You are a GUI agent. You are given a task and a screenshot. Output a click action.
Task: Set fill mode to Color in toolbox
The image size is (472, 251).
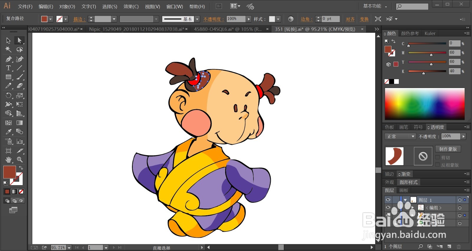point(7,192)
